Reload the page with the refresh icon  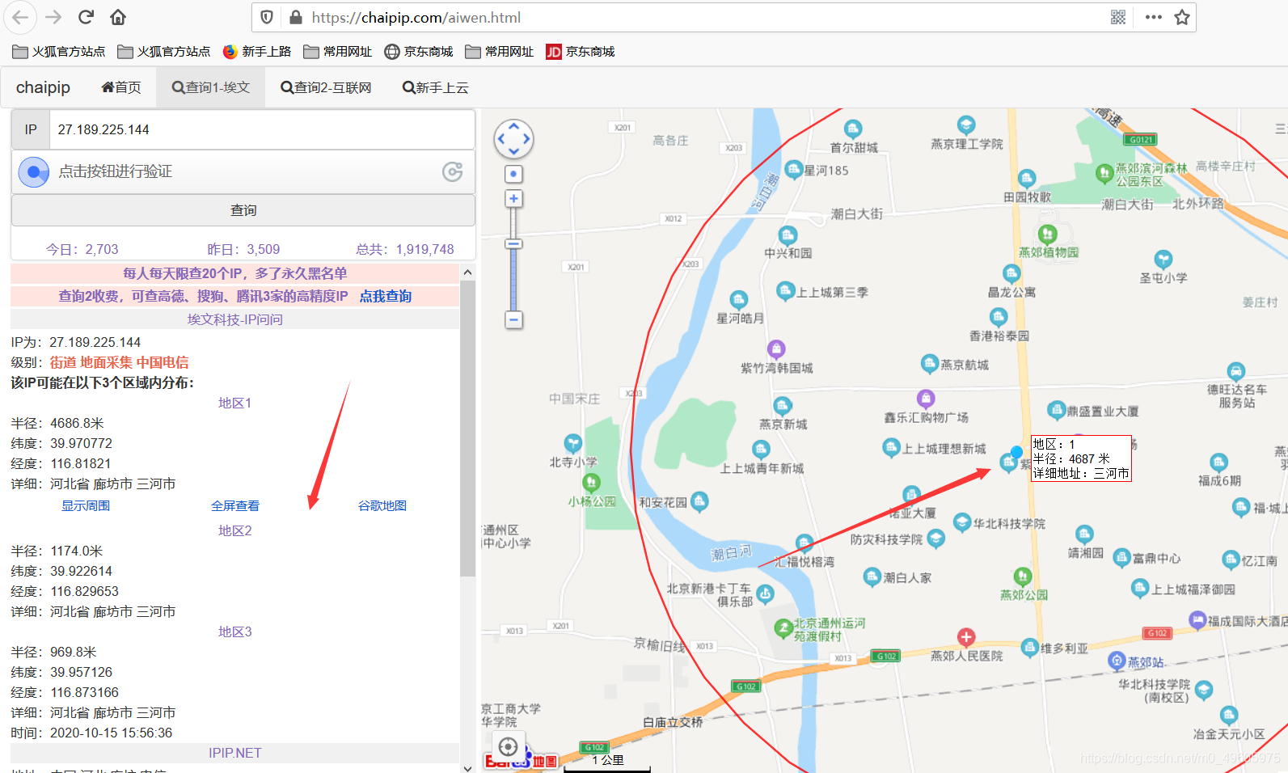click(x=86, y=17)
